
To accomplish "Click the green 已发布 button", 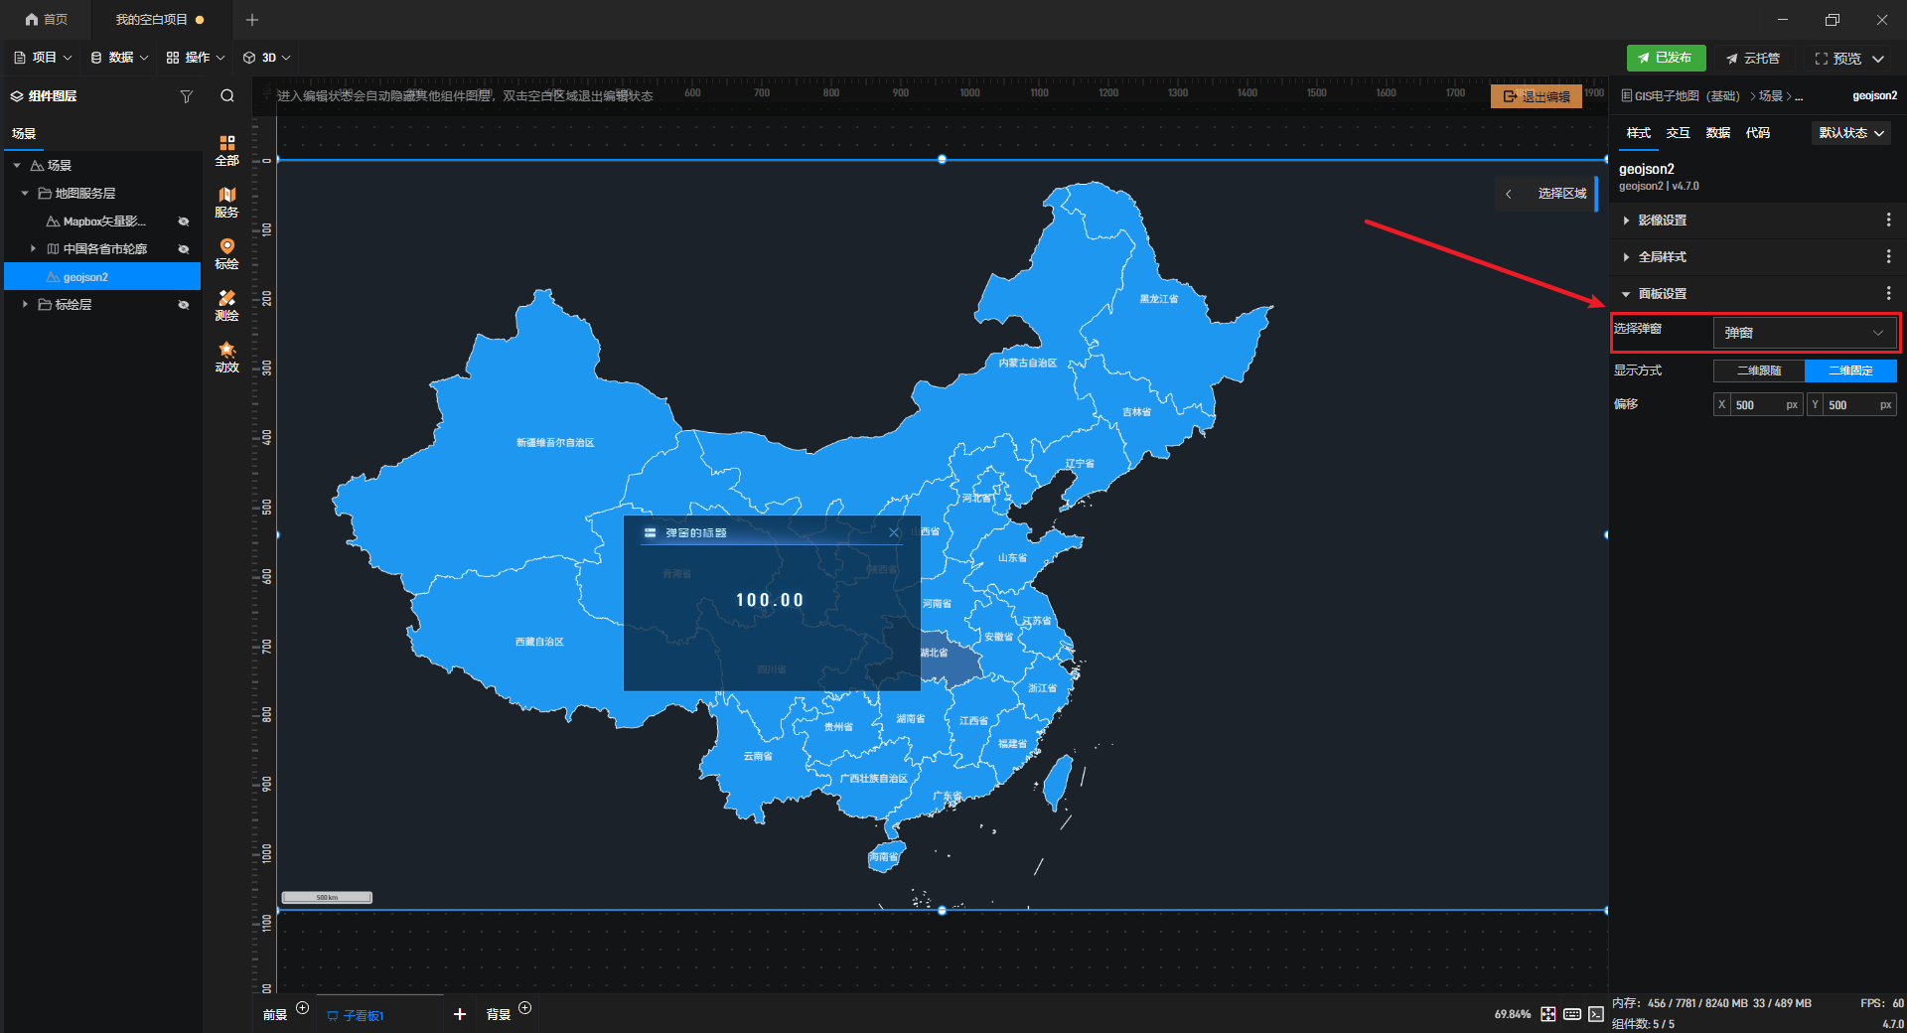I will coord(1666,58).
